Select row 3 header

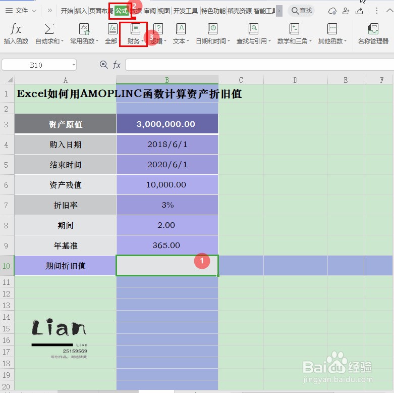click(x=6, y=124)
